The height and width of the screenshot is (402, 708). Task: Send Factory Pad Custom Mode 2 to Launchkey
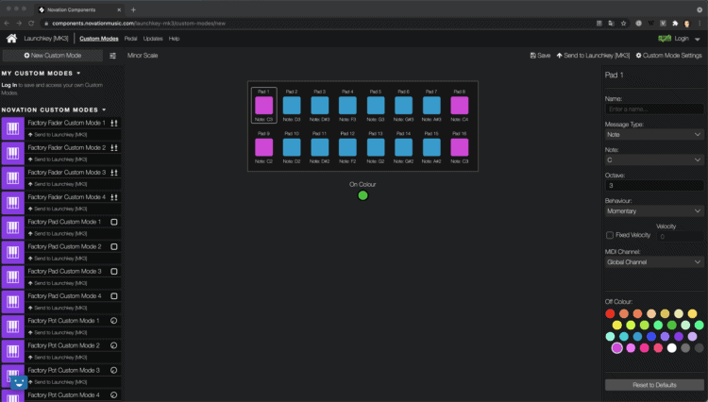pyautogui.click(x=58, y=259)
